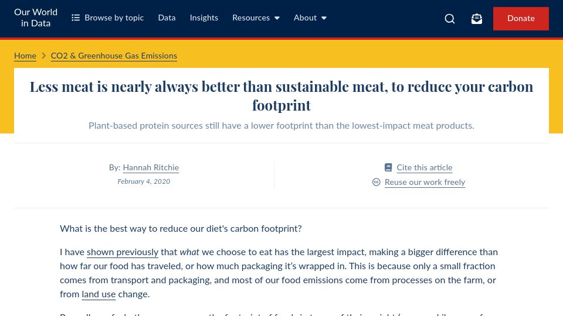Go to Home breadcrumb link
Viewport: 563px width, 316px height.
[25, 56]
